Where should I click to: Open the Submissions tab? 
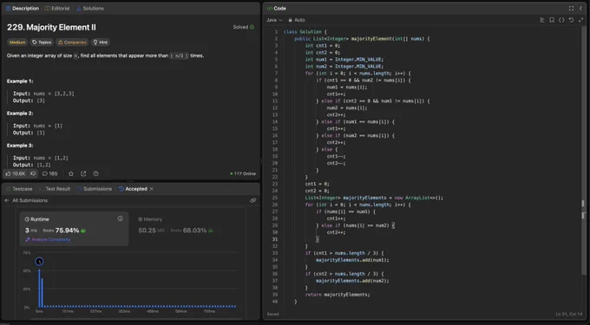pos(95,189)
